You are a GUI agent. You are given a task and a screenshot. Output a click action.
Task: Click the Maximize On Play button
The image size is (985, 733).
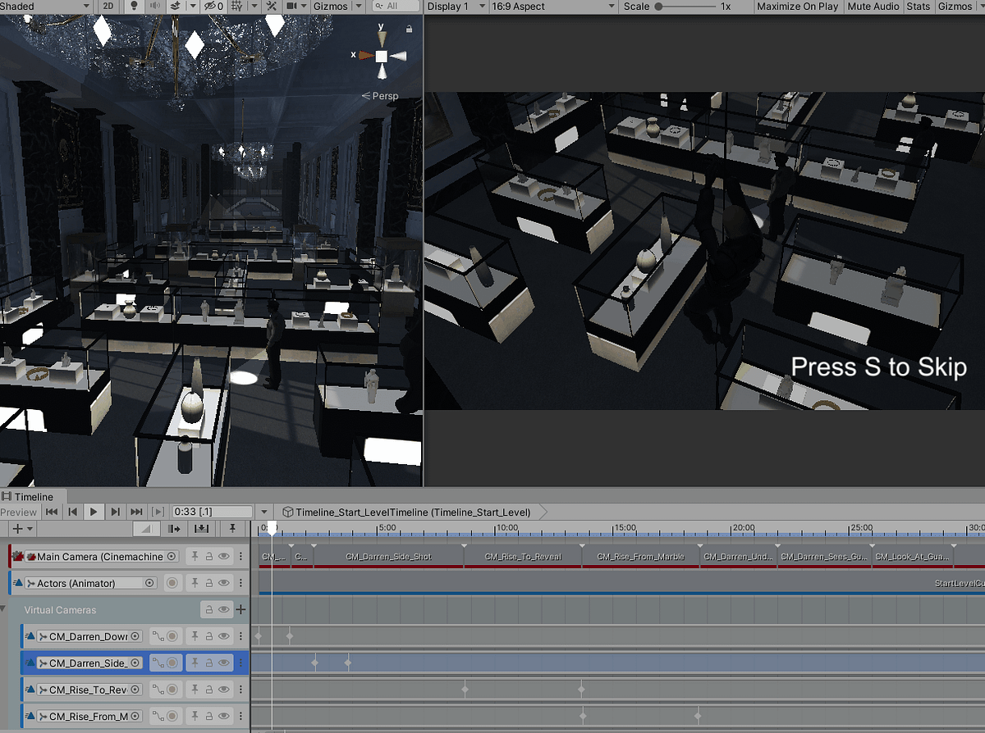(x=797, y=7)
